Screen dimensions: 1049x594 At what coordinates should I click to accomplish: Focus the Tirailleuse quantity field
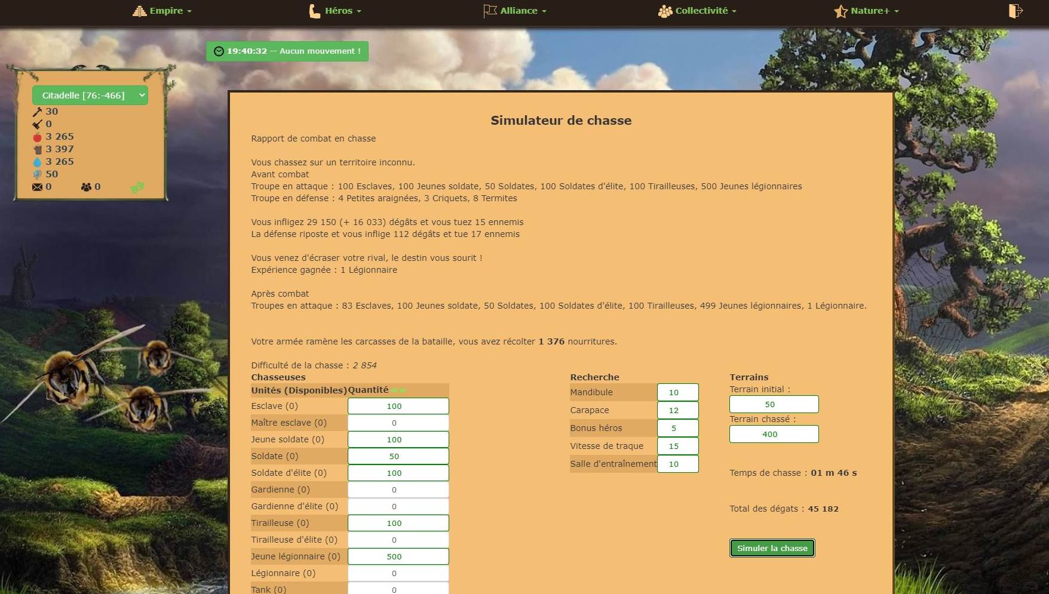tap(398, 523)
